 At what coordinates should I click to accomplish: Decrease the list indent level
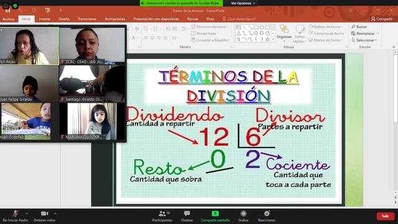[x=168, y=29]
